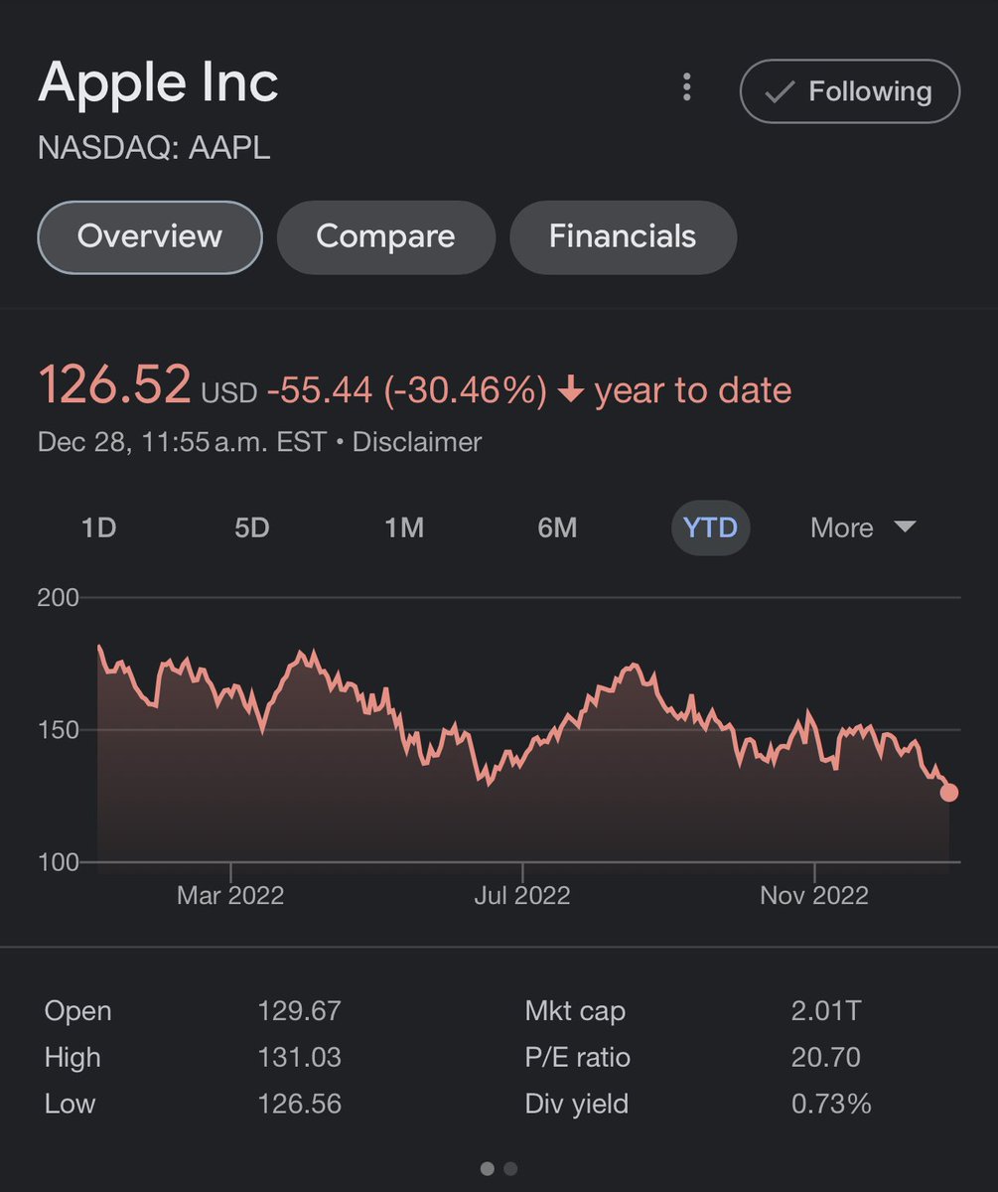Click the 100 y-axis label
The image size is (998, 1192).
point(59,862)
